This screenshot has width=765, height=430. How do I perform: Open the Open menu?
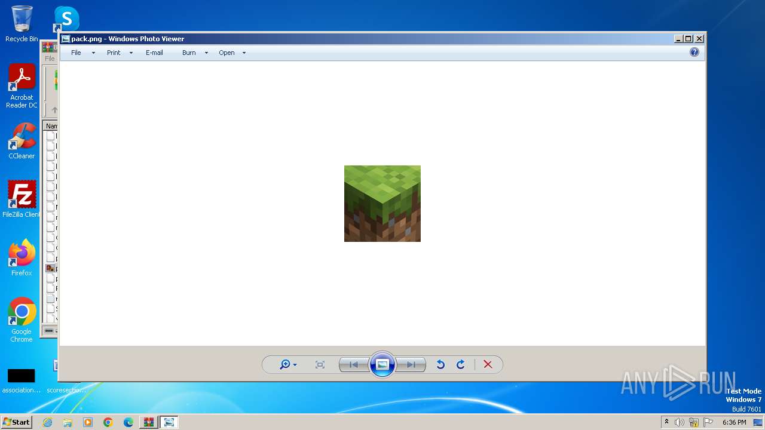tap(227, 53)
